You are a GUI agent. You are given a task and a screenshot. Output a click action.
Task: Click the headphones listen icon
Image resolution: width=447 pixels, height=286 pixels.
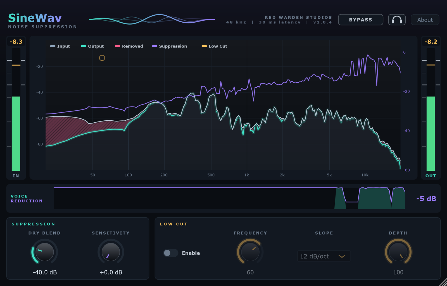tap(397, 20)
